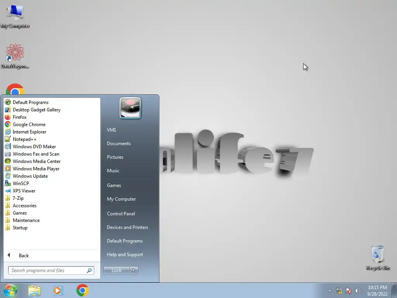Open the Action Center flag icon
The height and width of the screenshot is (298, 397).
pyautogui.click(x=349, y=291)
